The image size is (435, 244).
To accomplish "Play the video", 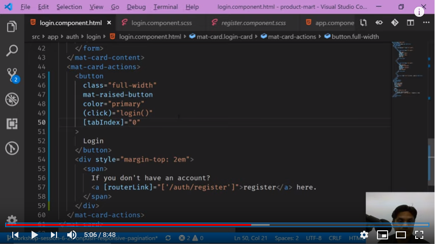I will click(x=34, y=235).
